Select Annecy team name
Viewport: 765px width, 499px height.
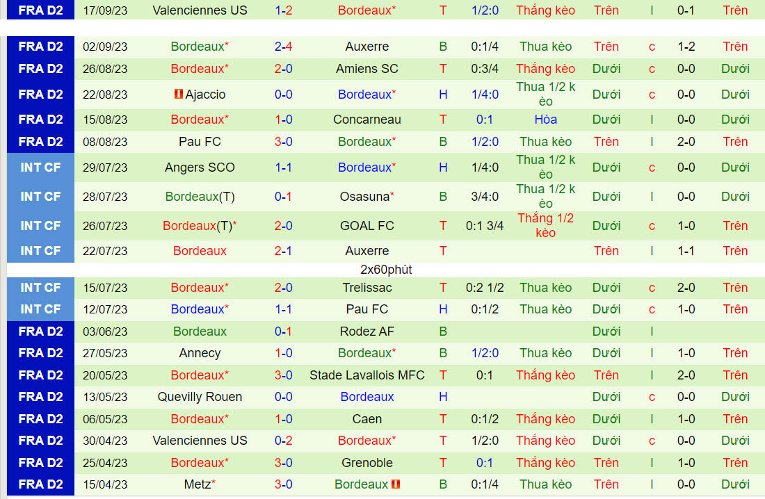click(200, 353)
